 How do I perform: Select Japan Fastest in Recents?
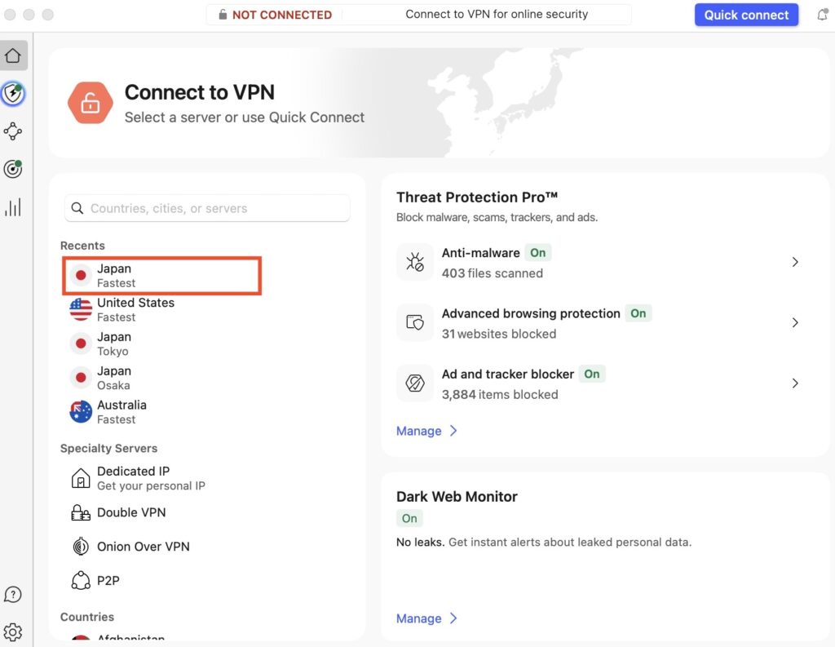(x=162, y=276)
